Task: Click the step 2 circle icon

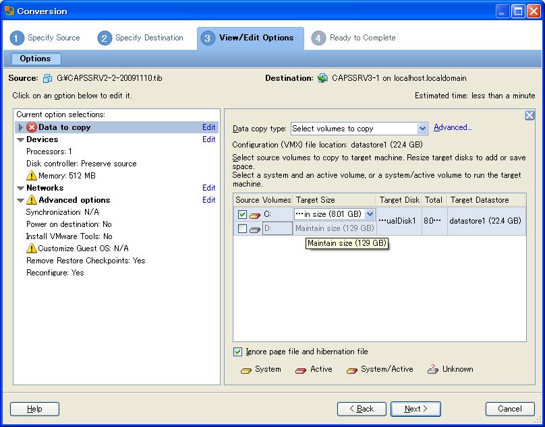Action: 105,38
